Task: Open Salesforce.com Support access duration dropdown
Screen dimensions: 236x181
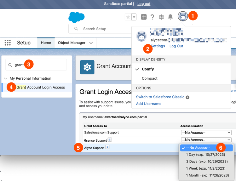Action: pos(206,133)
